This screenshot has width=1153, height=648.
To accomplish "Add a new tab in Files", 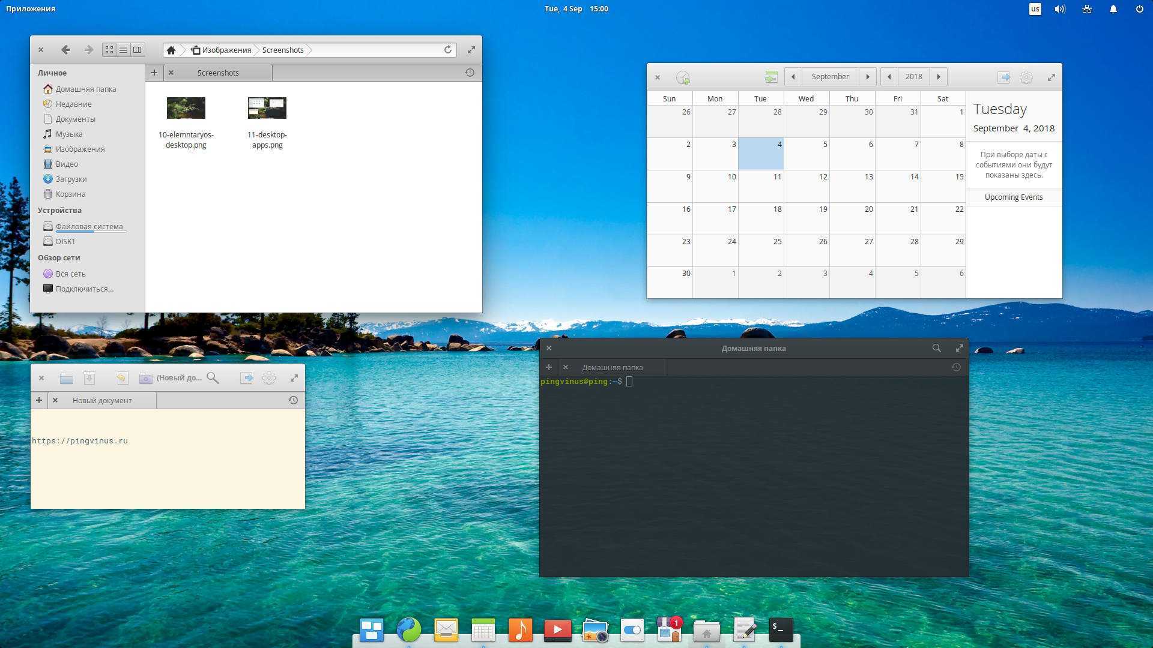I will 154,73.
